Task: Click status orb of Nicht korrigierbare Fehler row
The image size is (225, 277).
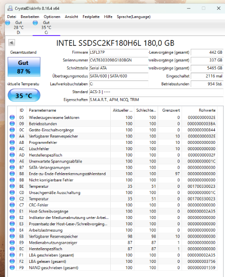Action: [12, 180]
